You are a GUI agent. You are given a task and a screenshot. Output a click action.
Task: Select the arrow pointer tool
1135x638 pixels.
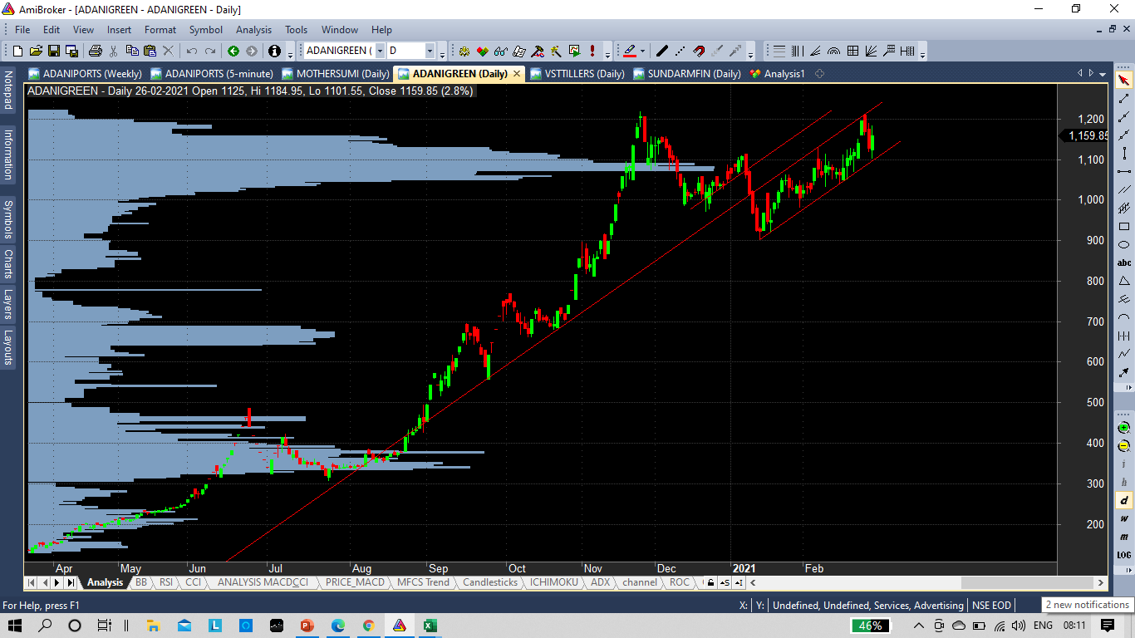pyautogui.click(x=1124, y=81)
